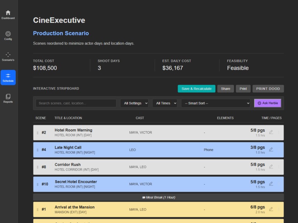Click the Hotel Room Warning scene title

click(73, 130)
